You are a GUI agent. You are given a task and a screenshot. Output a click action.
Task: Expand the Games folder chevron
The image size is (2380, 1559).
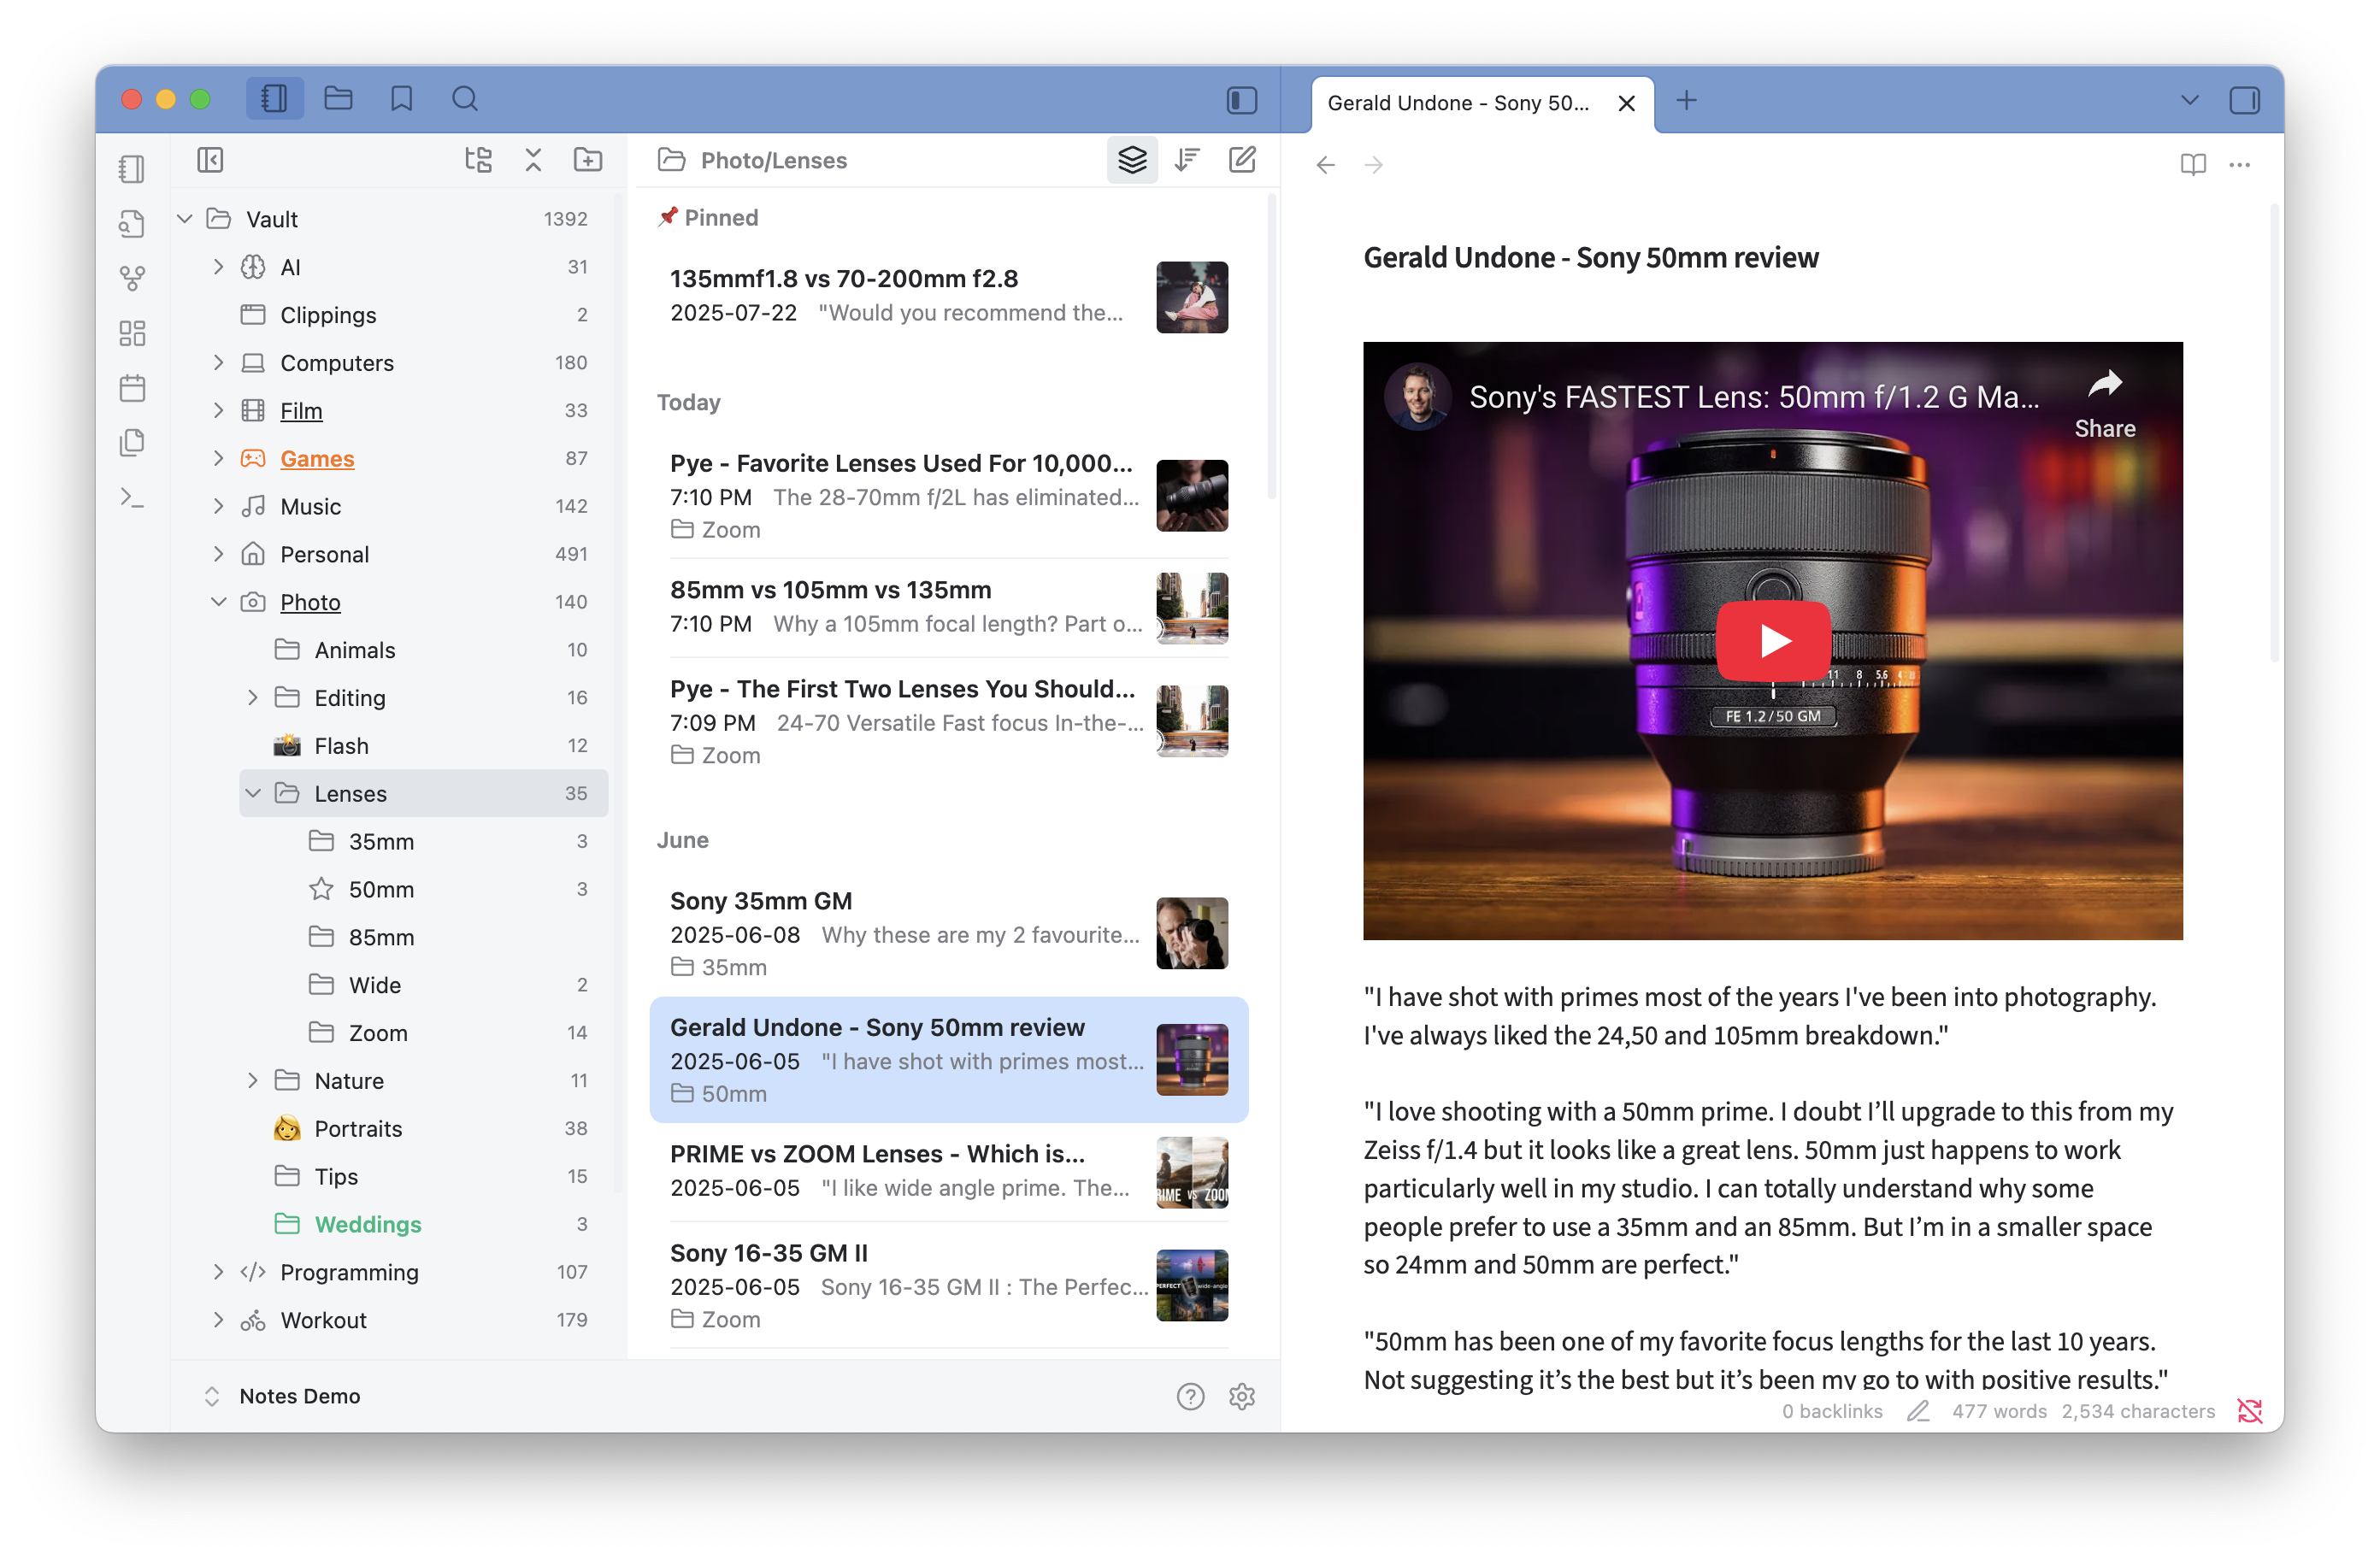(x=219, y=459)
